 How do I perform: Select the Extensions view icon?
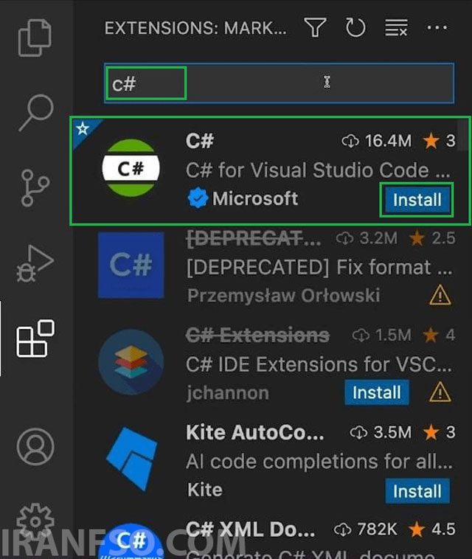(35, 338)
